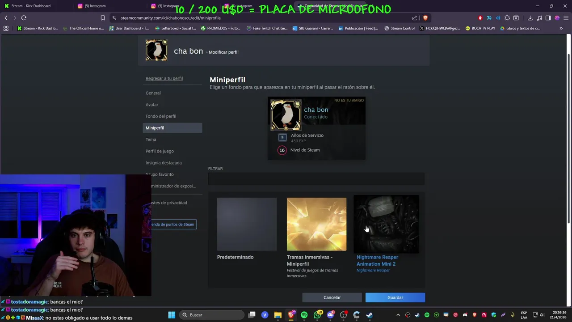Click Regresar a tu perfil link
This screenshot has height=322, width=572.
[164, 78]
